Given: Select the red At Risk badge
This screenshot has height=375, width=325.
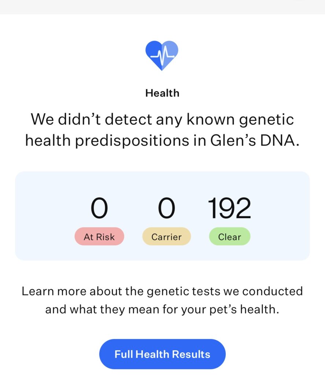Looking at the screenshot, I should (99, 237).
